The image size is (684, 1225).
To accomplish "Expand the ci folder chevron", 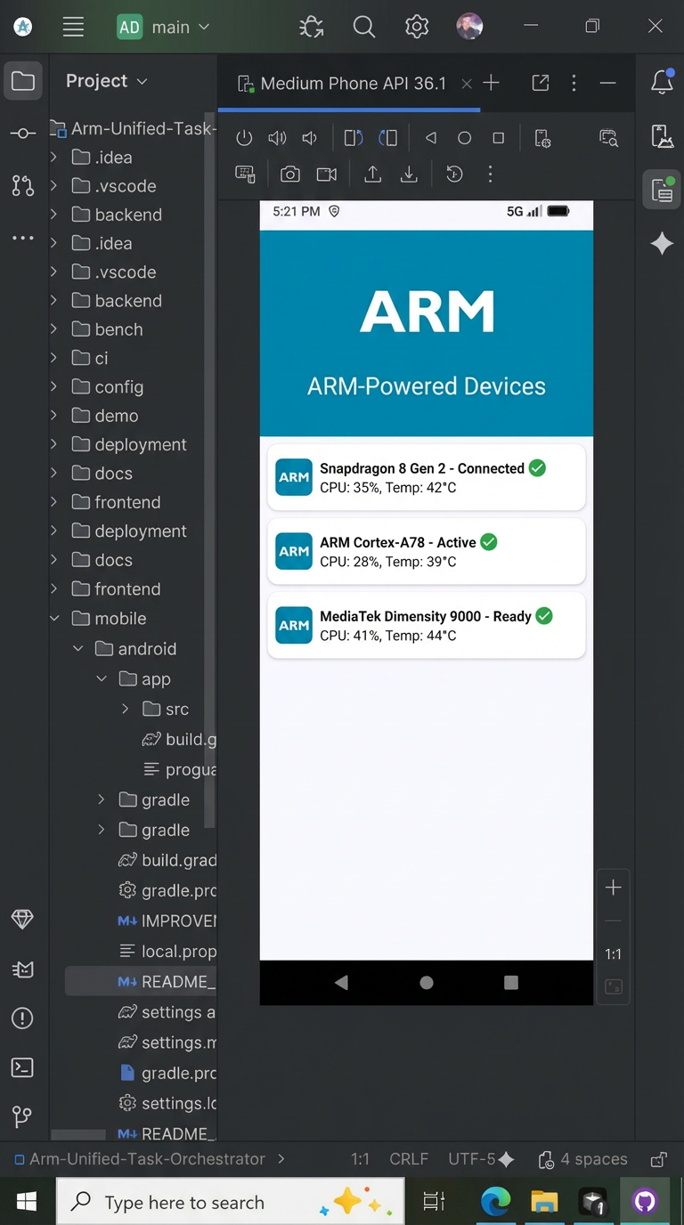I will (54, 358).
